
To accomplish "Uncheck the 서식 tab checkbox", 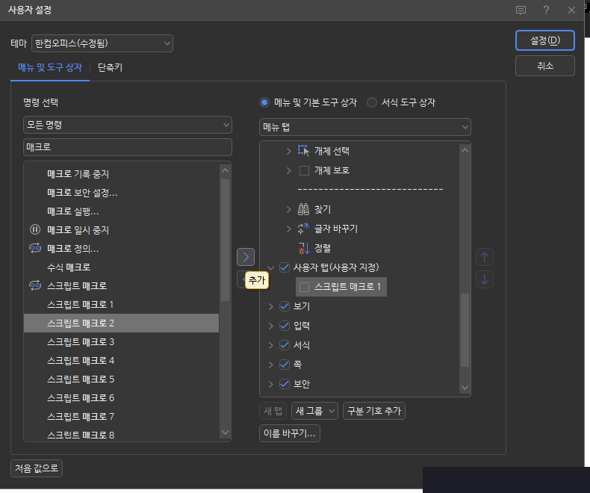I will tap(285, 345).
